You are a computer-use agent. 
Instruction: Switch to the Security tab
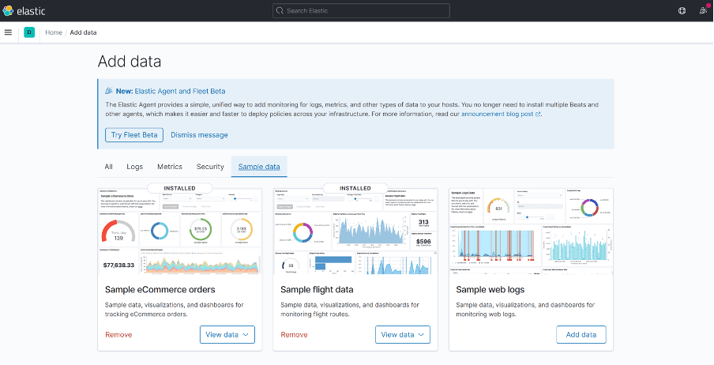tap(210, 167)
